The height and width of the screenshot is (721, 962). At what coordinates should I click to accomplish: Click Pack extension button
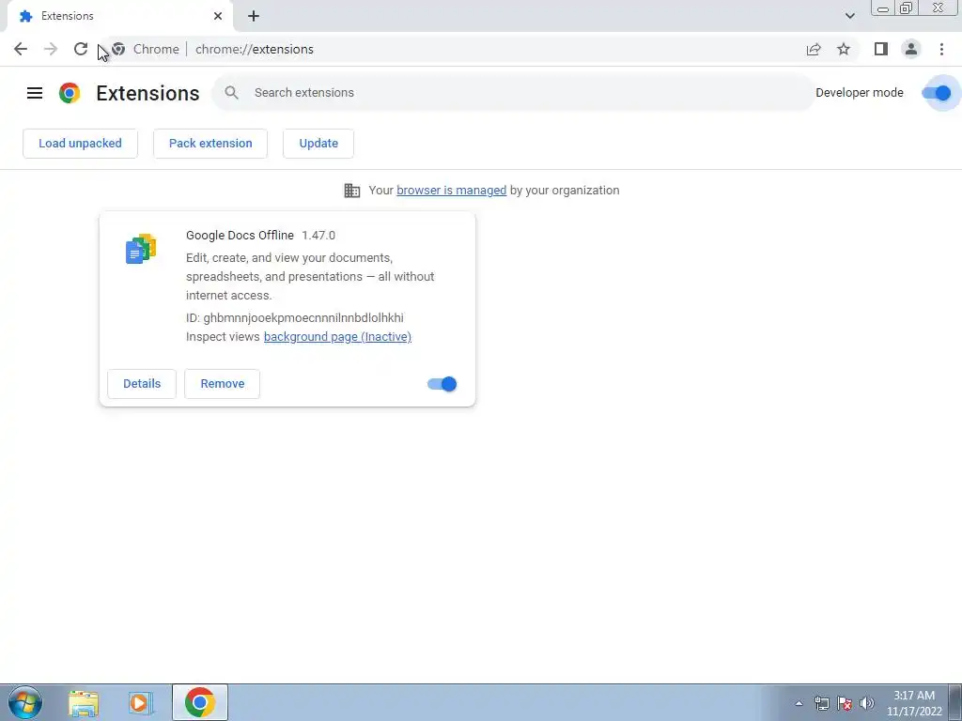(210, 144)
